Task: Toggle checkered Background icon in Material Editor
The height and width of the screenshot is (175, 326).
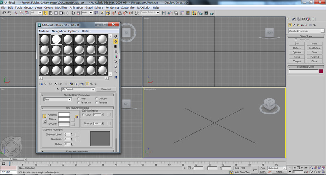Action: coord(115,46)
